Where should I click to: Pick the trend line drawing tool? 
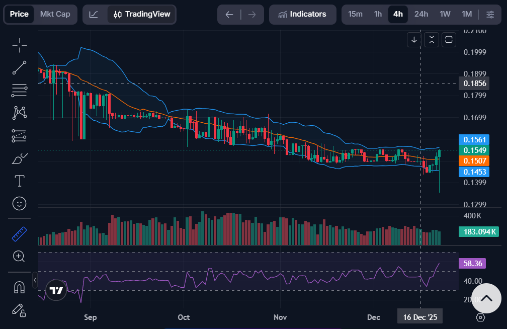[x=19, y=67]
